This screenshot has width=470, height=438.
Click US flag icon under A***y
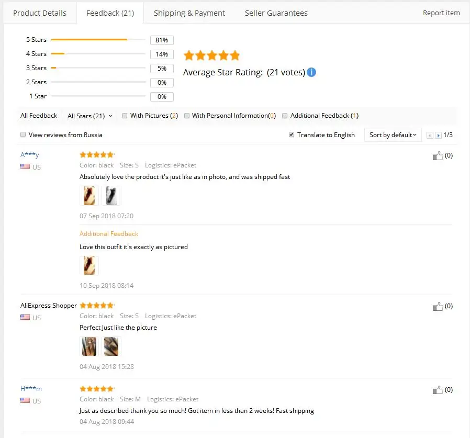pos(25,167)
